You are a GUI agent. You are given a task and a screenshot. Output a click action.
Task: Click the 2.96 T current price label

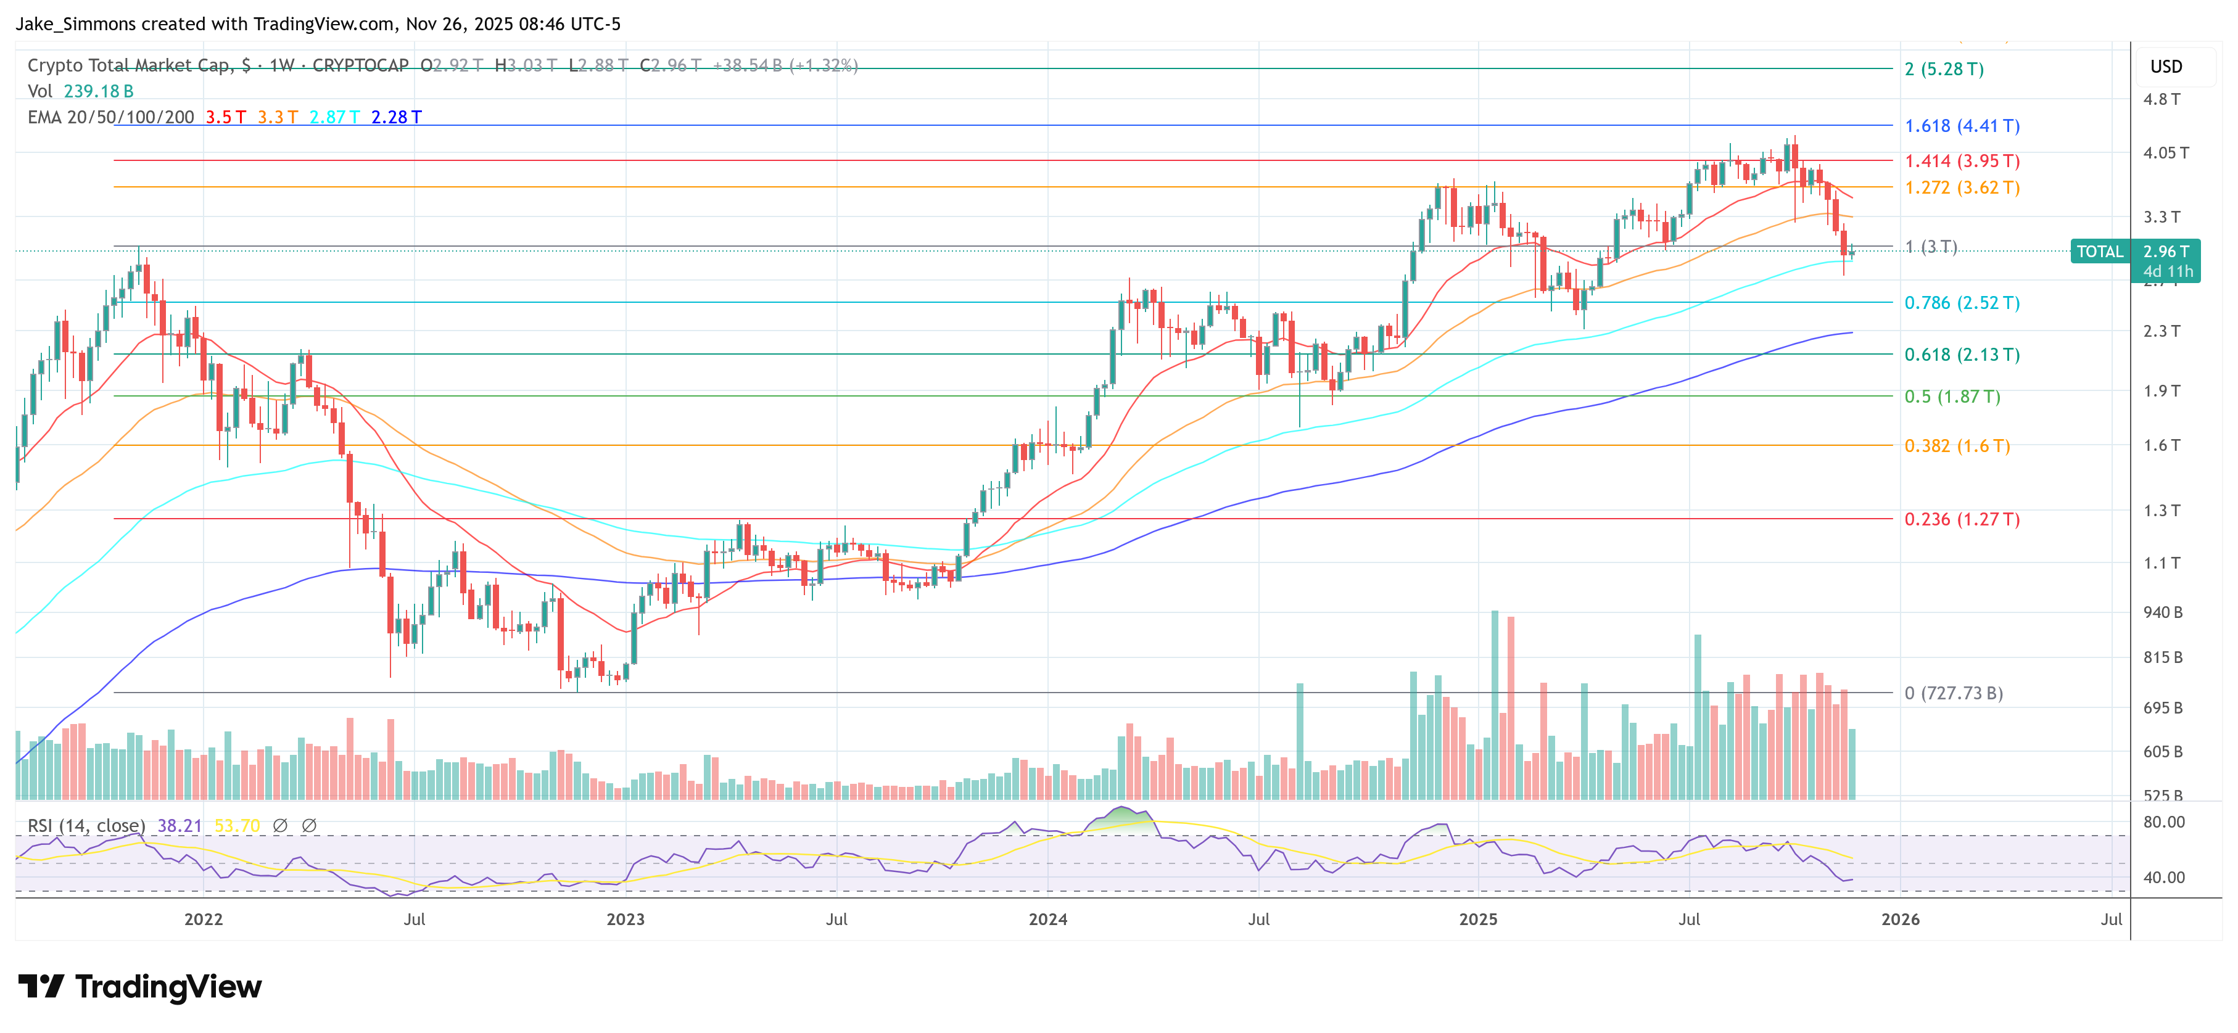coord(2166,251)
